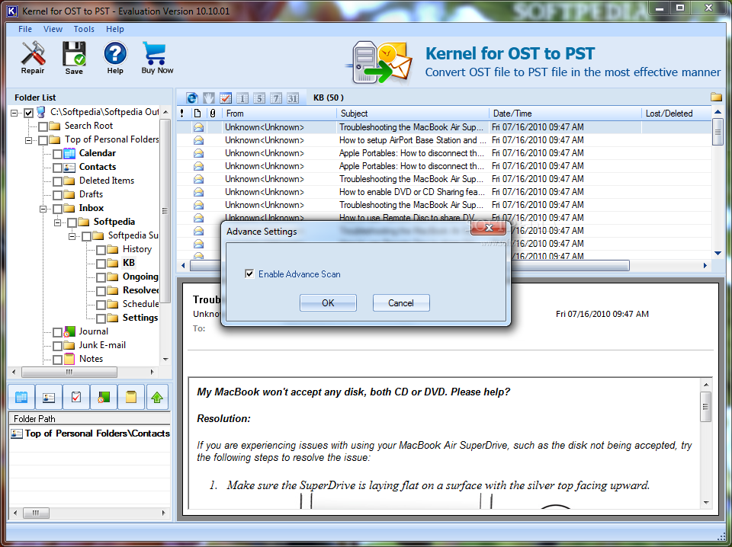Select the 31-day calendar view icon
The height and width of the screenshot is (547, 732).
tap(293, 98)
